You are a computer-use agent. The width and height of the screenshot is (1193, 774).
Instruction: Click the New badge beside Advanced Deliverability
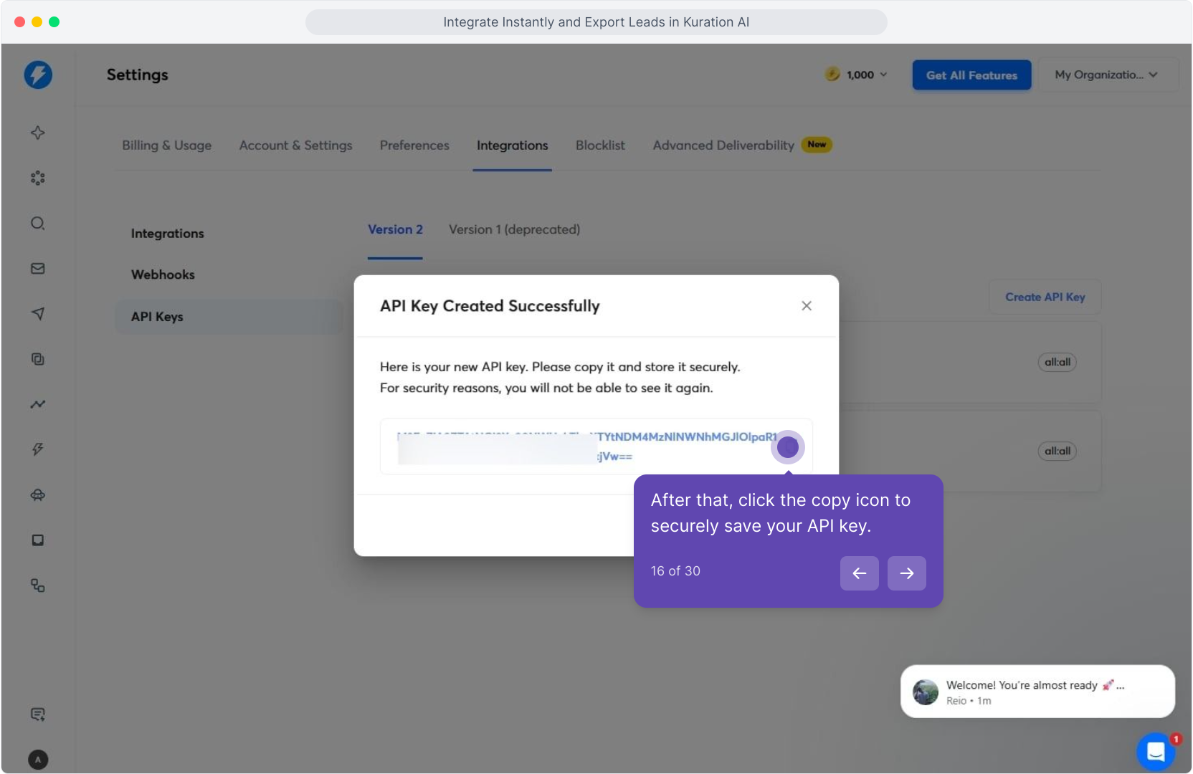click(817, 145)
